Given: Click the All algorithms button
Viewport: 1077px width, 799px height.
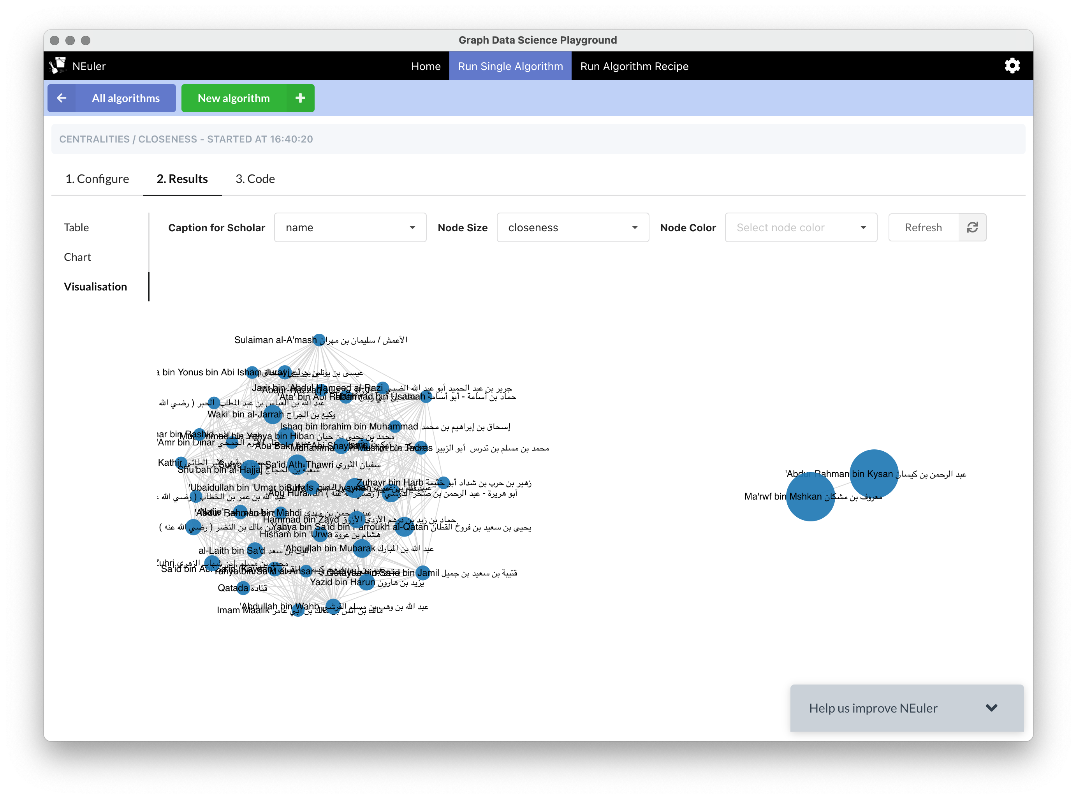Looking at the screenshot, I should pos(126,98).
